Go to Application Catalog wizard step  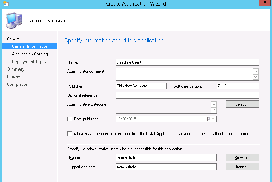click(30, 54)
